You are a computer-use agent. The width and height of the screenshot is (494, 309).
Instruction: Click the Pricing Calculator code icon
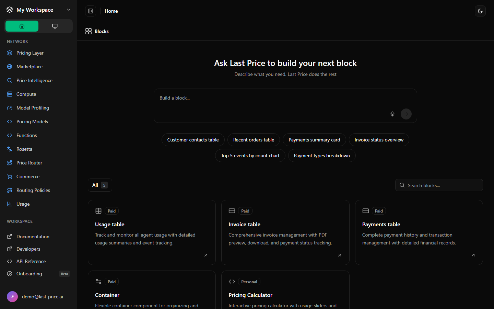(x=232, y=282)
